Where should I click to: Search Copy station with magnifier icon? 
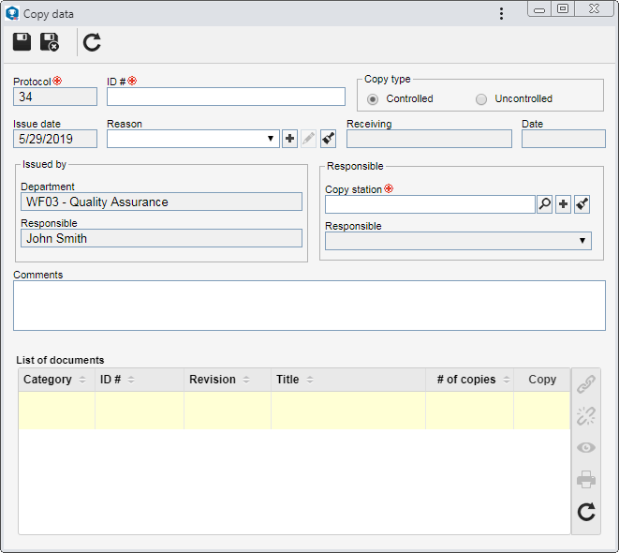(544, 204)
